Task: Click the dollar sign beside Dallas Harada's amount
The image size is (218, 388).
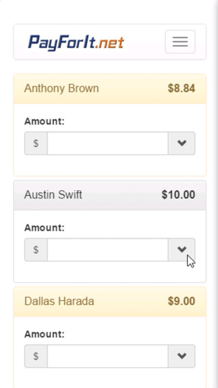Action: 36,356
